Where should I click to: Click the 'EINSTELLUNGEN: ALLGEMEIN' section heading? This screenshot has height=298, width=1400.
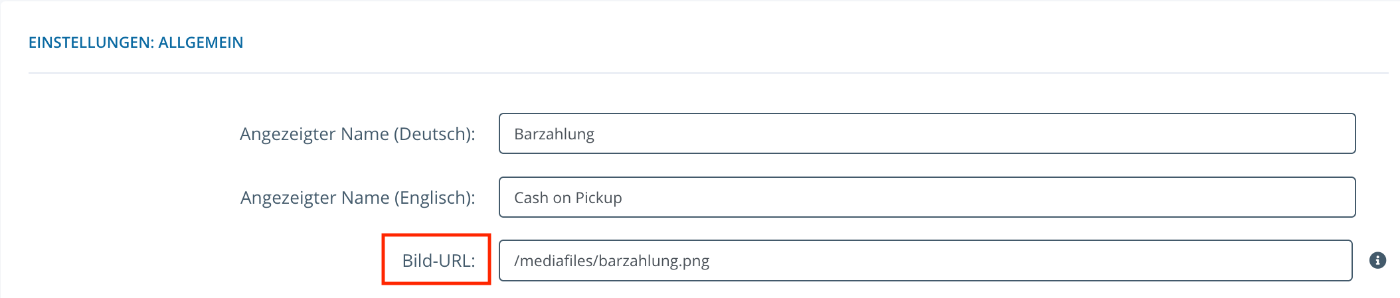click(x=136, y=42)
